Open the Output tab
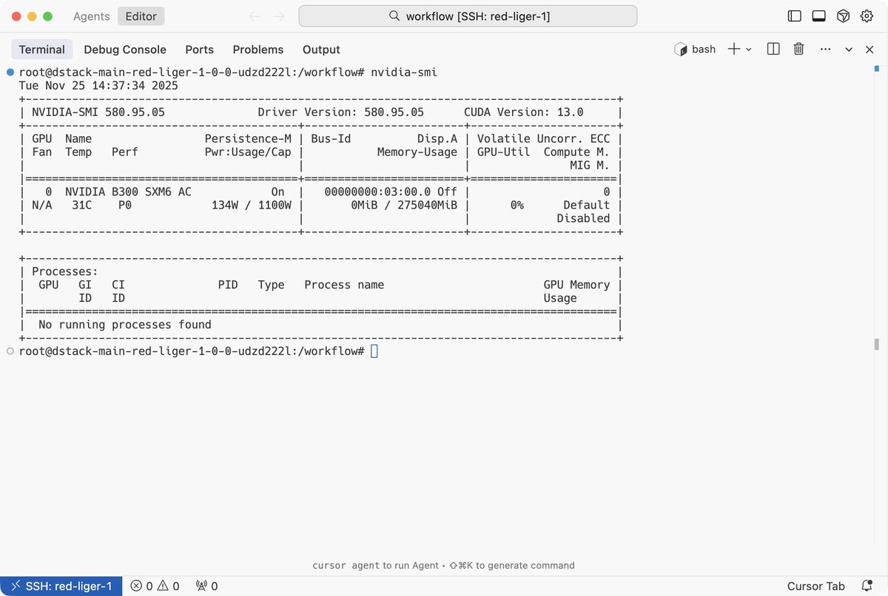 coord(321,50)
